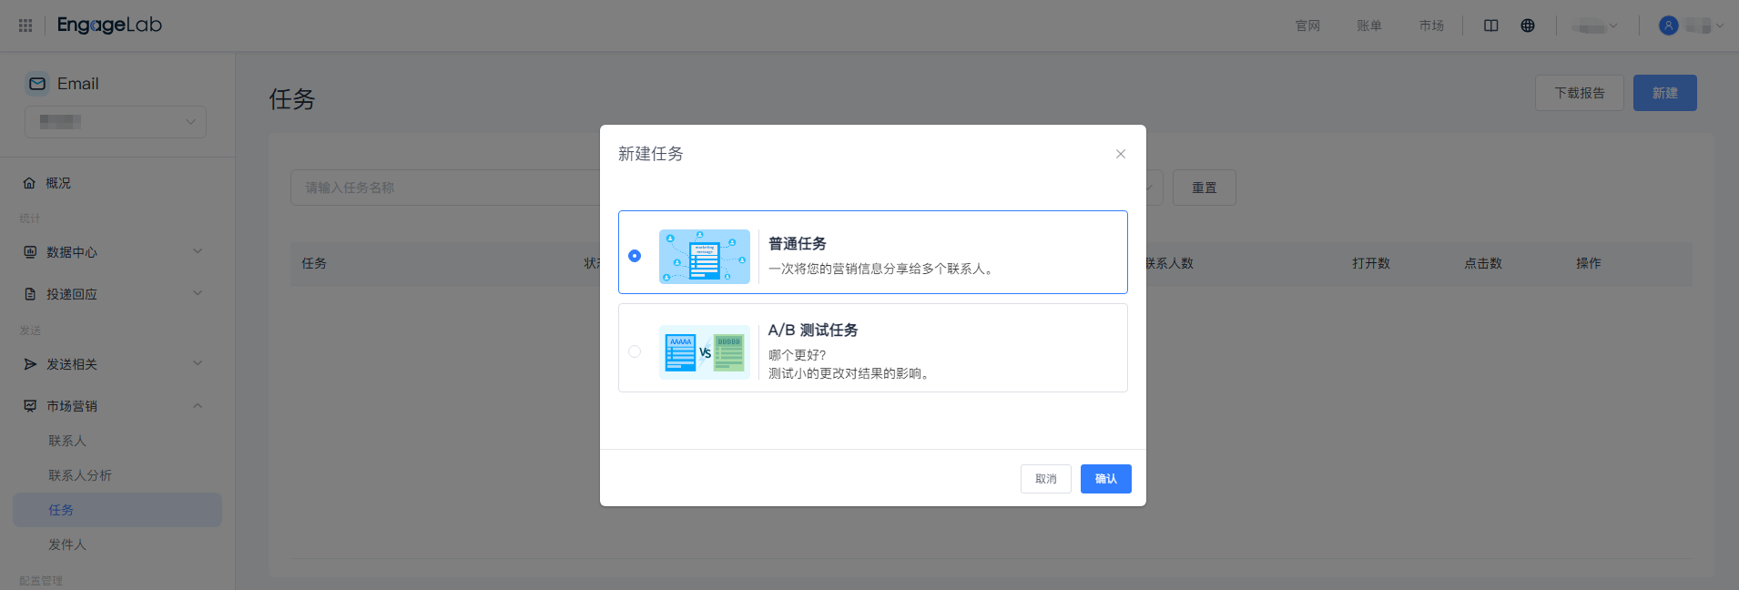
Task: Select the A/B test task radio button
Action: [x=635, y=351]
